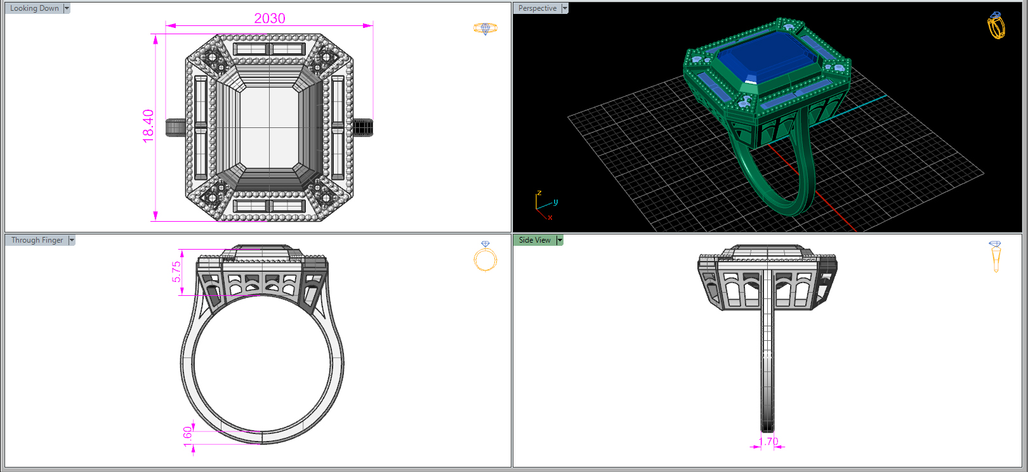This screenshot has height=472, width=1028.
Task: Expand the Through Finger viewport menu arrow
Action: coord(72,240)
